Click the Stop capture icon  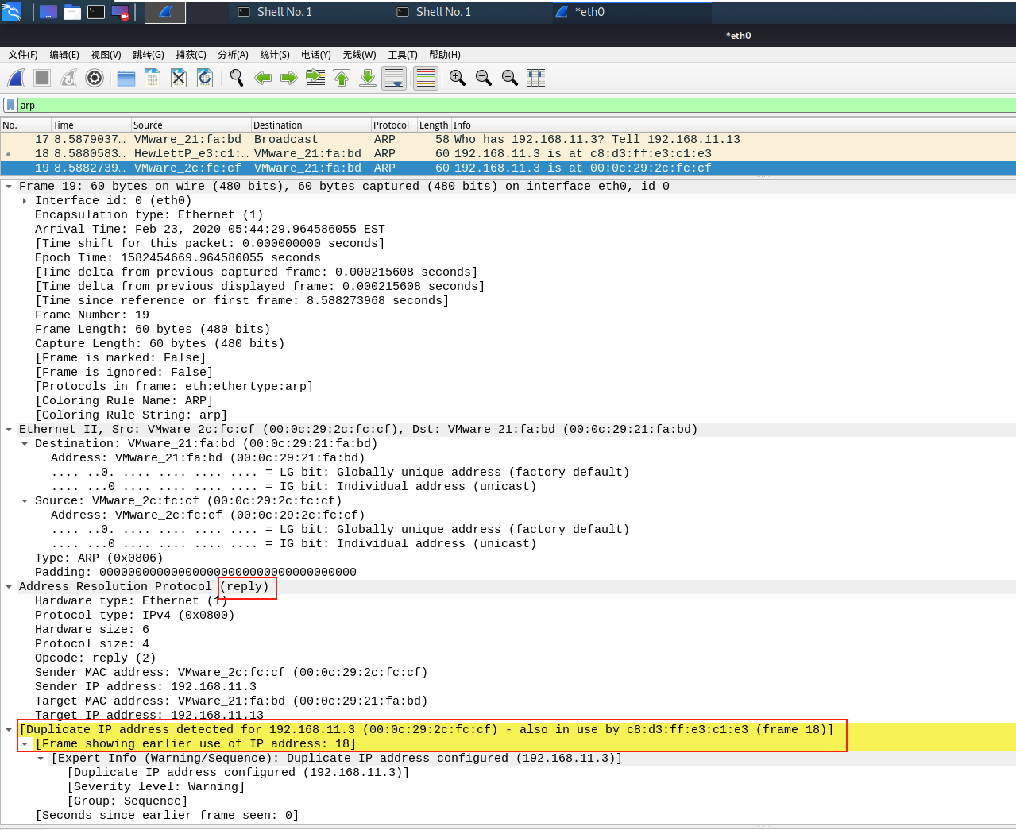(41, 78)
